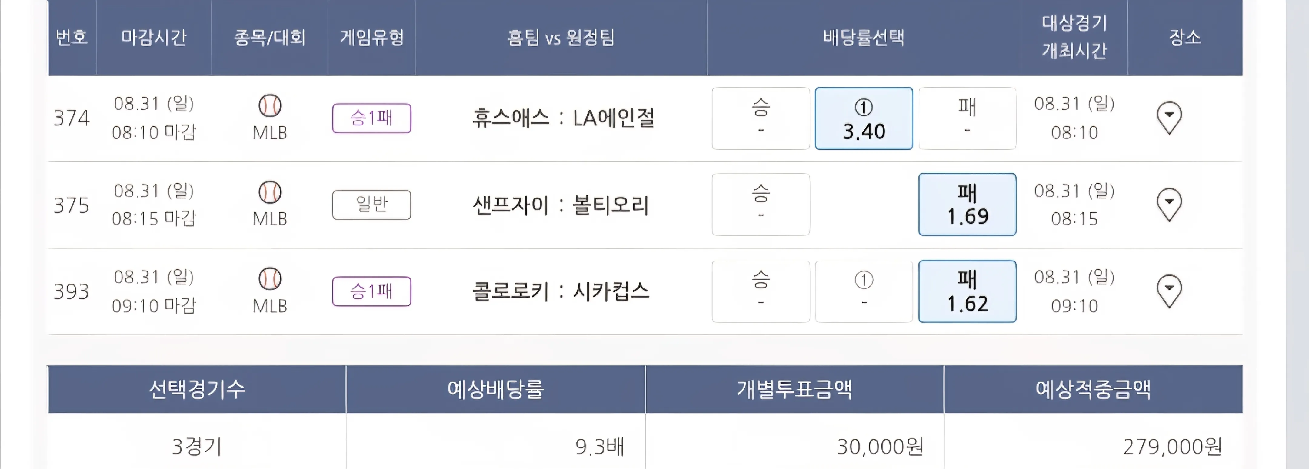Click the 승1패 game type badge for 374

[x=371, y=118]
